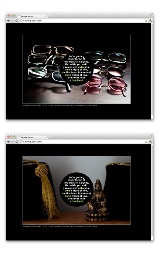Click the 'own' link over the Buddha photo
The image size is (167, 255).
[x=67, y=191]
